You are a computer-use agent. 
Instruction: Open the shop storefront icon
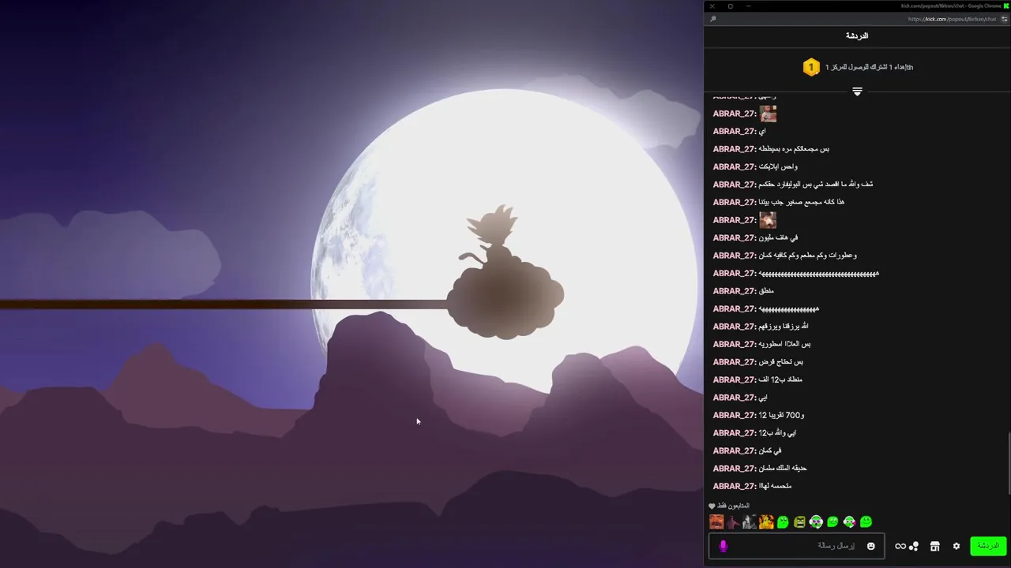tap(934, 546)
